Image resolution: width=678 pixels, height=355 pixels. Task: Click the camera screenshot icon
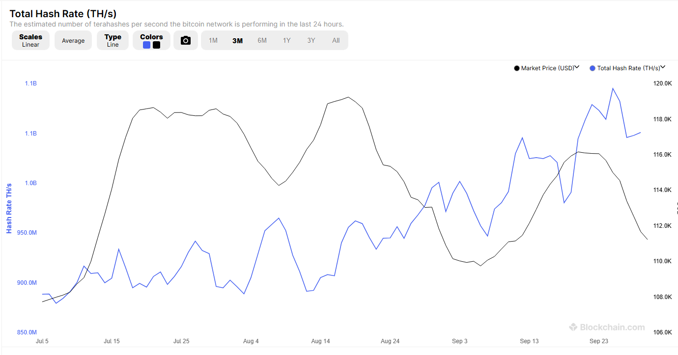point(186,40)
